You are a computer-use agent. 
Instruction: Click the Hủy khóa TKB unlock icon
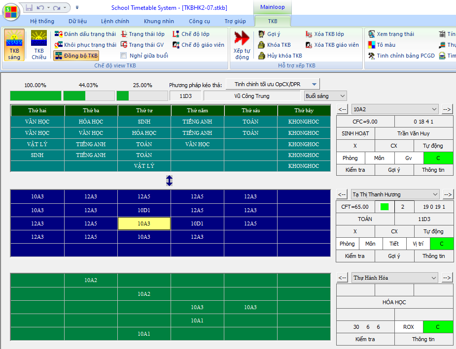[262, 56]
